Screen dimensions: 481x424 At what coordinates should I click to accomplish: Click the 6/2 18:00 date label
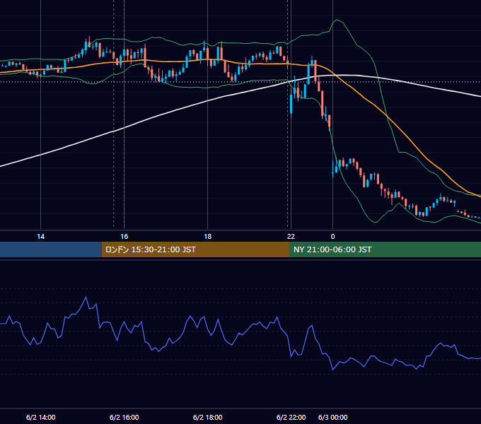pyautogui.click(x=208, y=417)
